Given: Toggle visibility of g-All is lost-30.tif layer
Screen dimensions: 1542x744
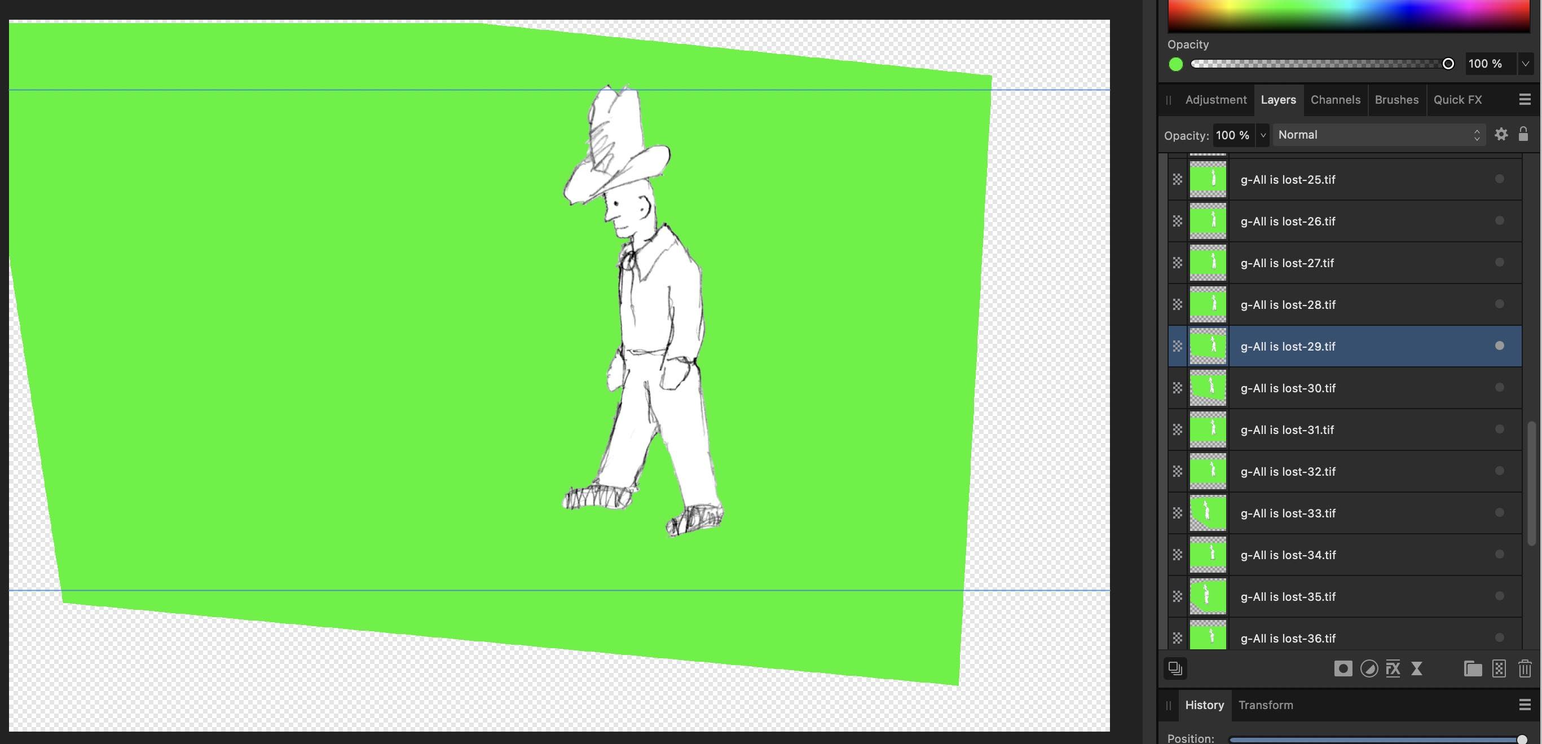Looking at the screenshot, I should pos(1499,388).
